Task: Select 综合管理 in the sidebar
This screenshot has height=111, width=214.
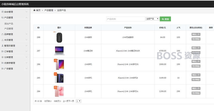Action: click(9, 12)
